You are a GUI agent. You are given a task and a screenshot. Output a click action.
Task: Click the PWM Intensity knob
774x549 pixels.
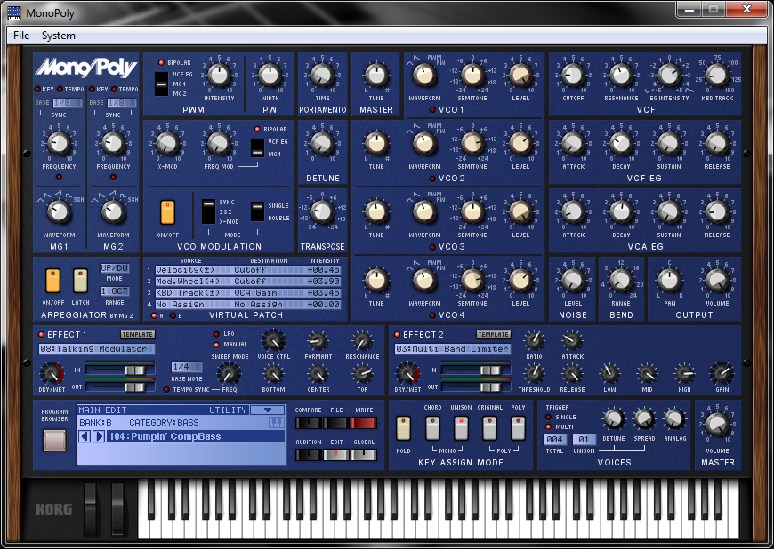coord(219,76)
